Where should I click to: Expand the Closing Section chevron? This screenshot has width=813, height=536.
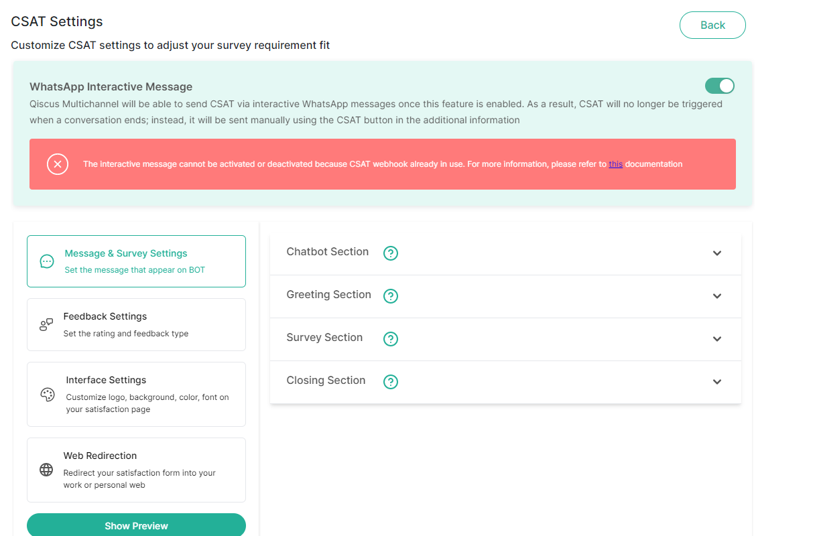(717, 382)
